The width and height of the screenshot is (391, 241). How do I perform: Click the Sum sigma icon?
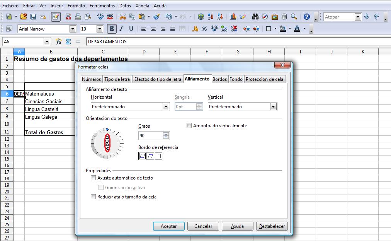[x=68, y=42]
